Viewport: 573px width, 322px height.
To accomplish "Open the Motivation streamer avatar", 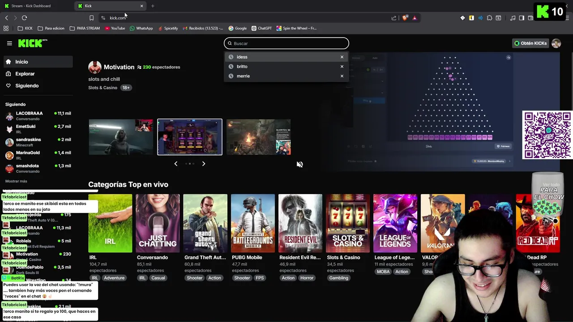I will [94, 67].
